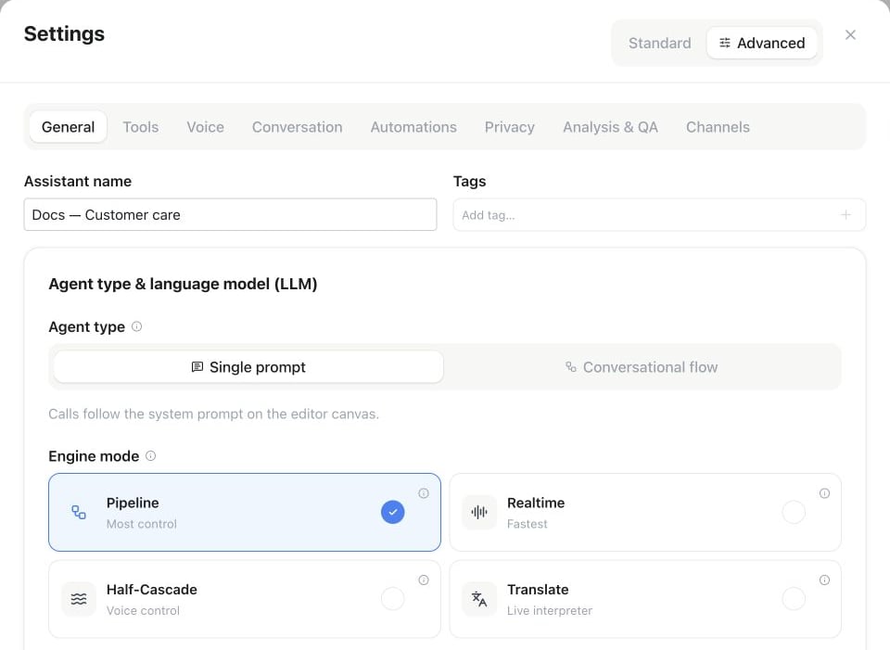Click the 'Most control' subtitle

(142, 524)
